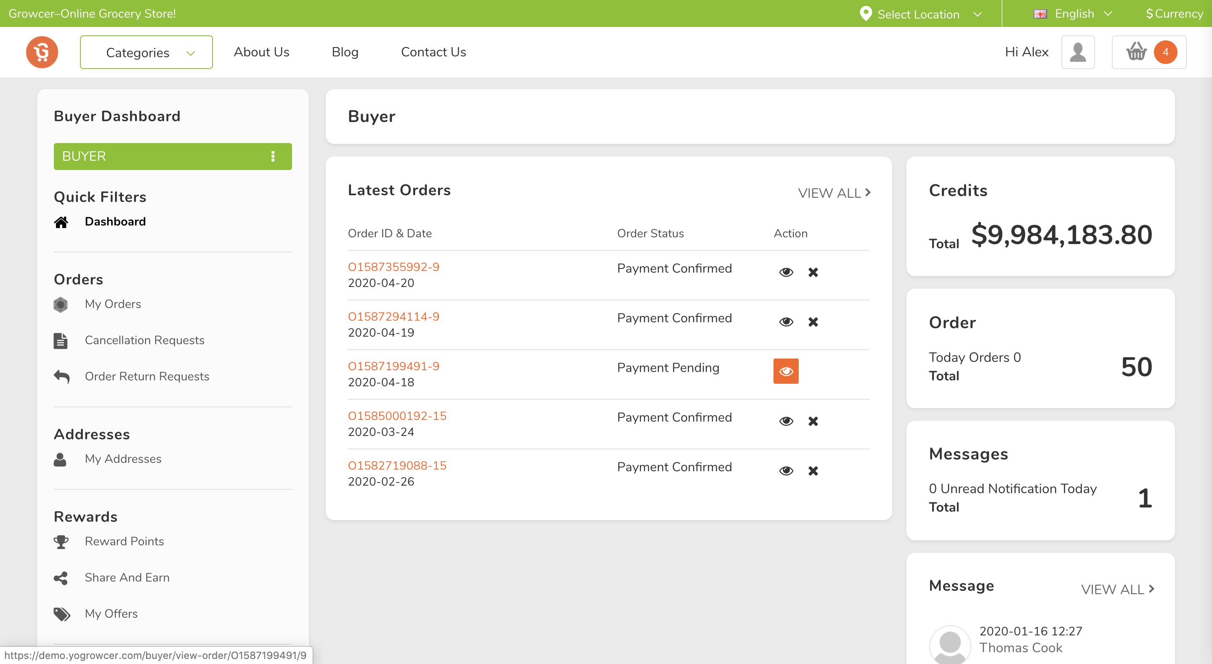Click the Cancellation Requests document icon

61,340
